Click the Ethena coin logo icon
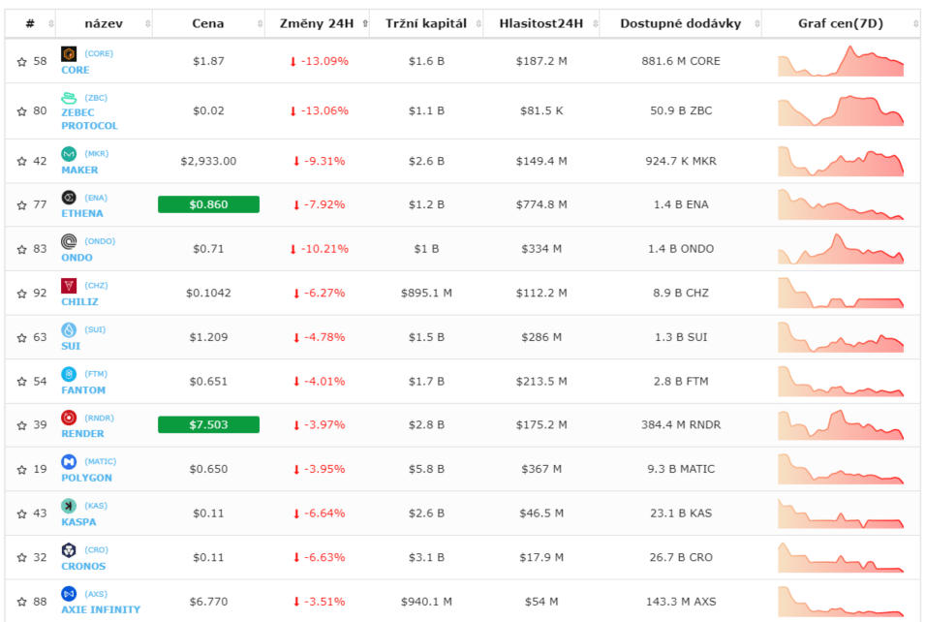The width and height of the screenshot is (925, 622). click(69, 198)
